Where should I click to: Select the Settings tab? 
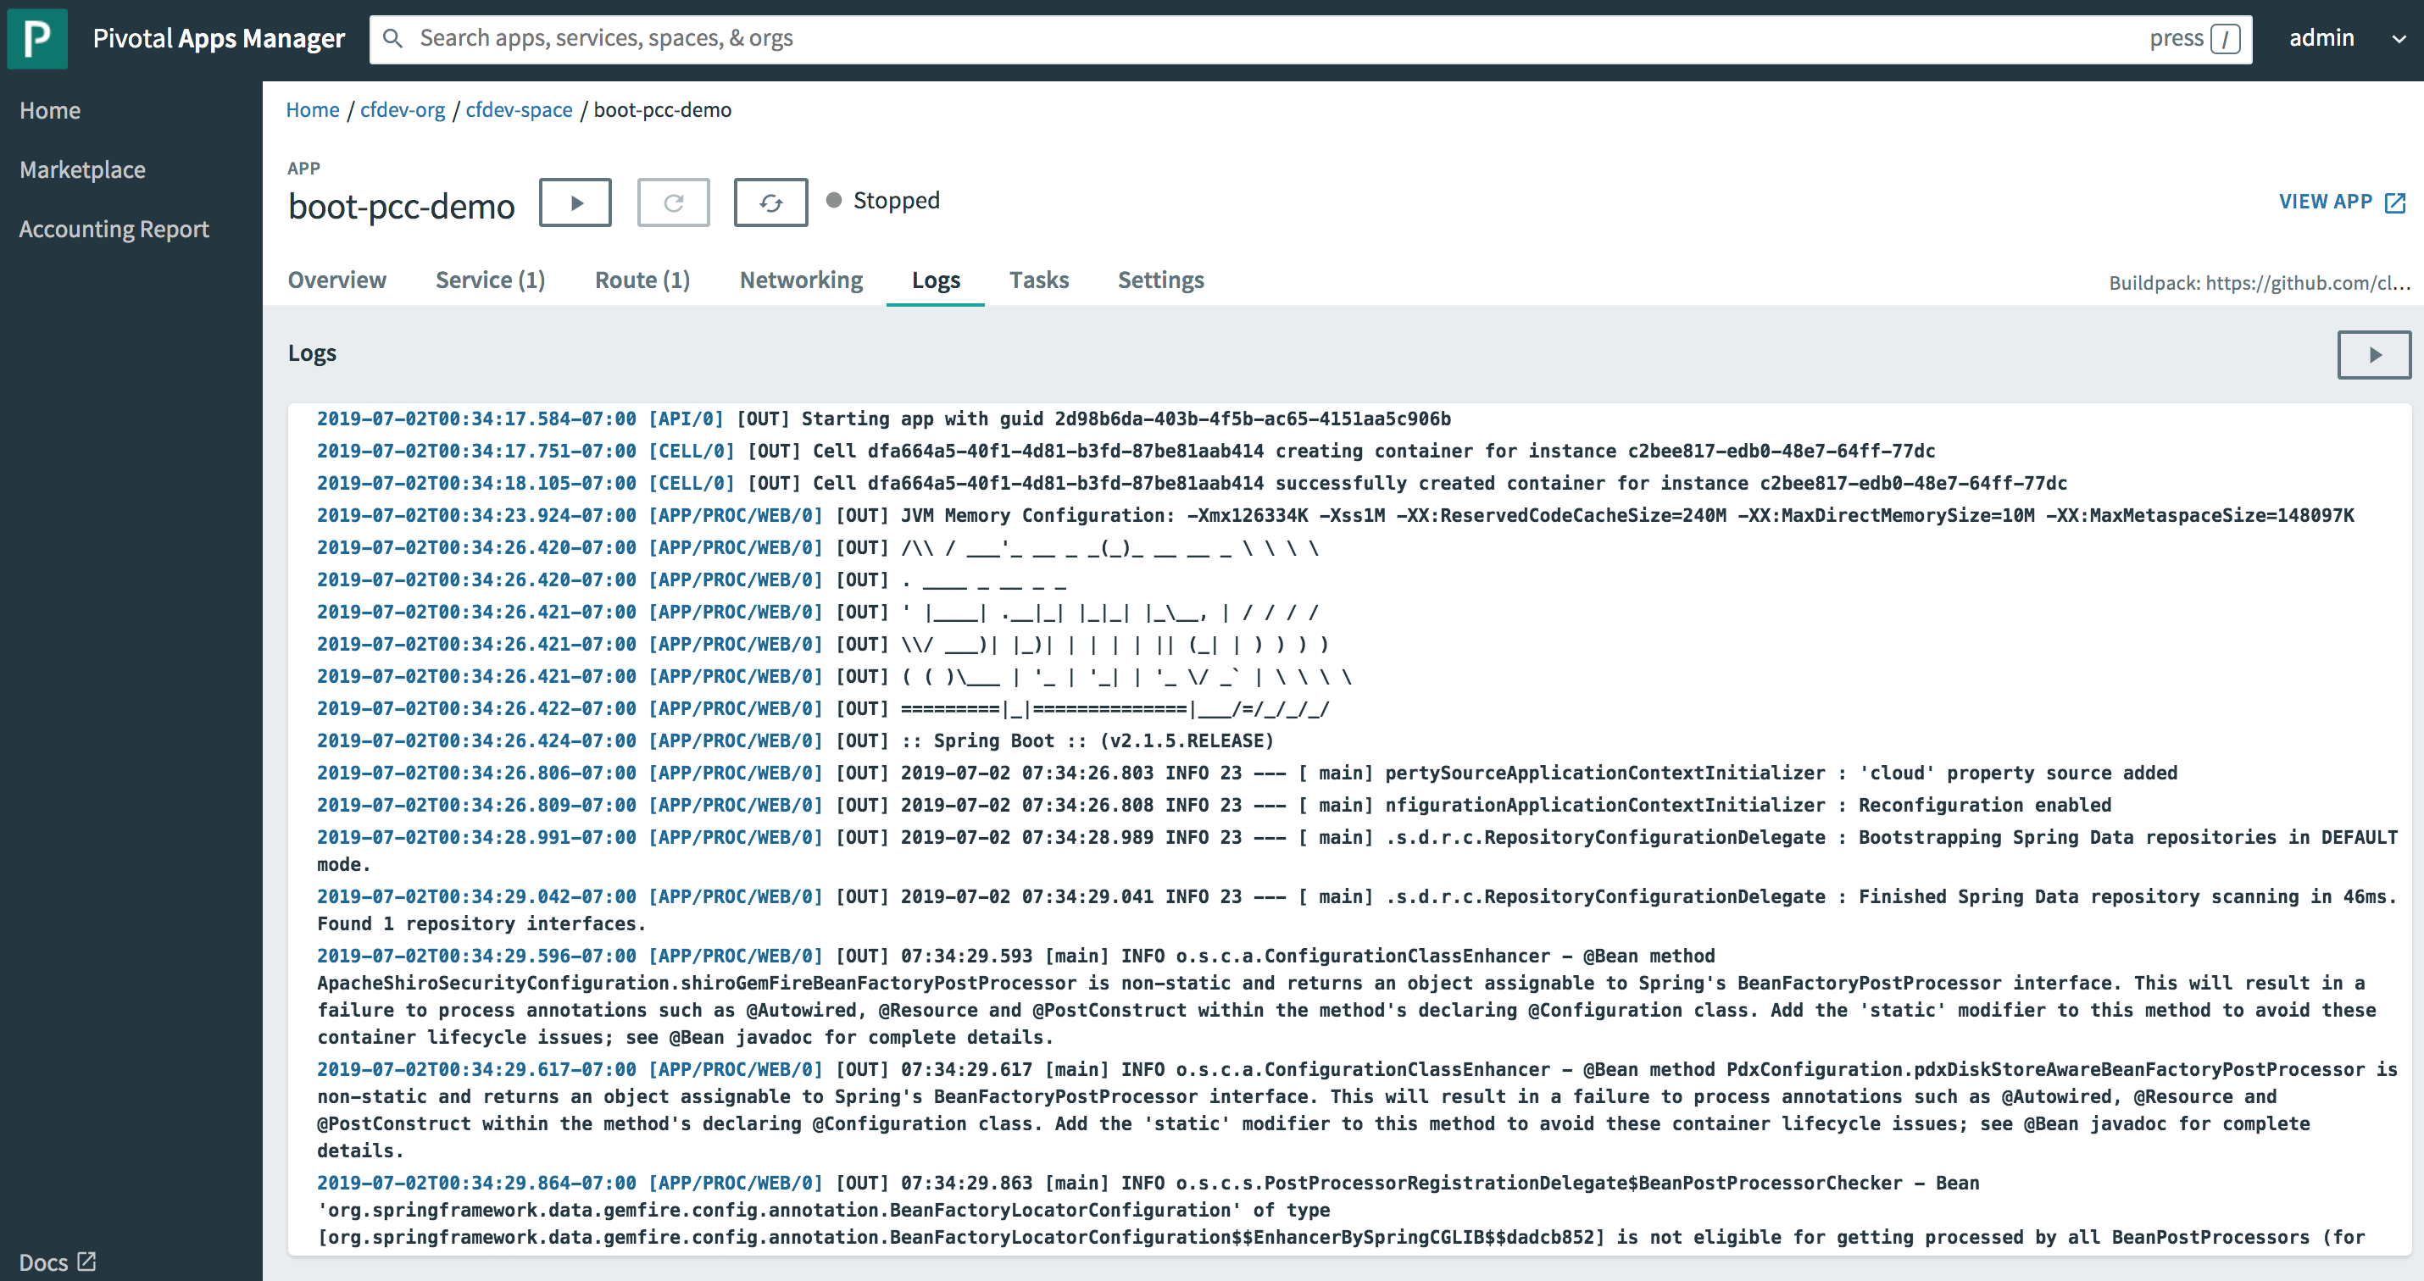(1160, 279)
